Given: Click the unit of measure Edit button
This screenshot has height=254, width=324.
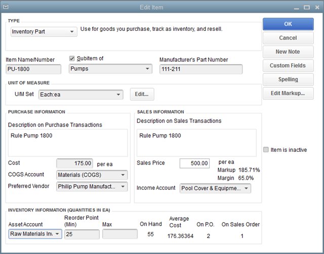Looking at the screenshot, I should [x=142, y=95].
